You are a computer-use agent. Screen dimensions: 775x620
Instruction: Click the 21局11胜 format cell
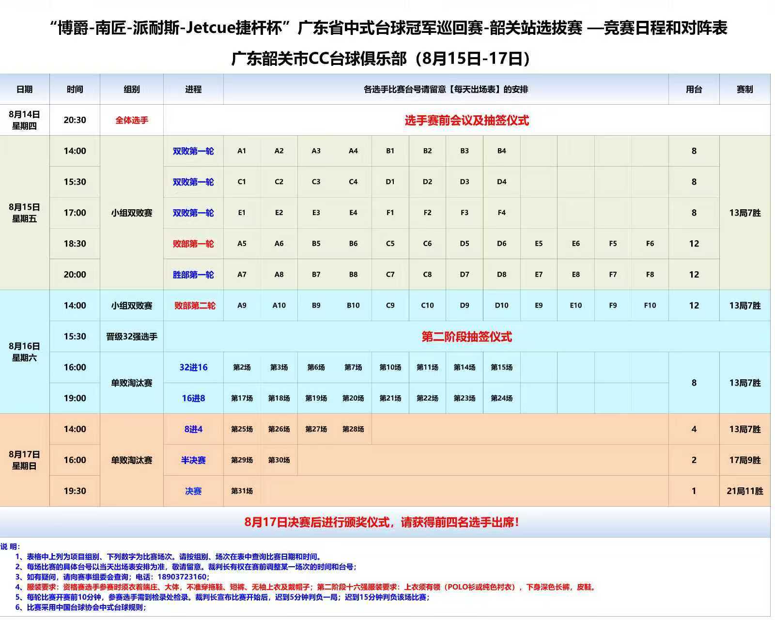click(x=744, y=491)
